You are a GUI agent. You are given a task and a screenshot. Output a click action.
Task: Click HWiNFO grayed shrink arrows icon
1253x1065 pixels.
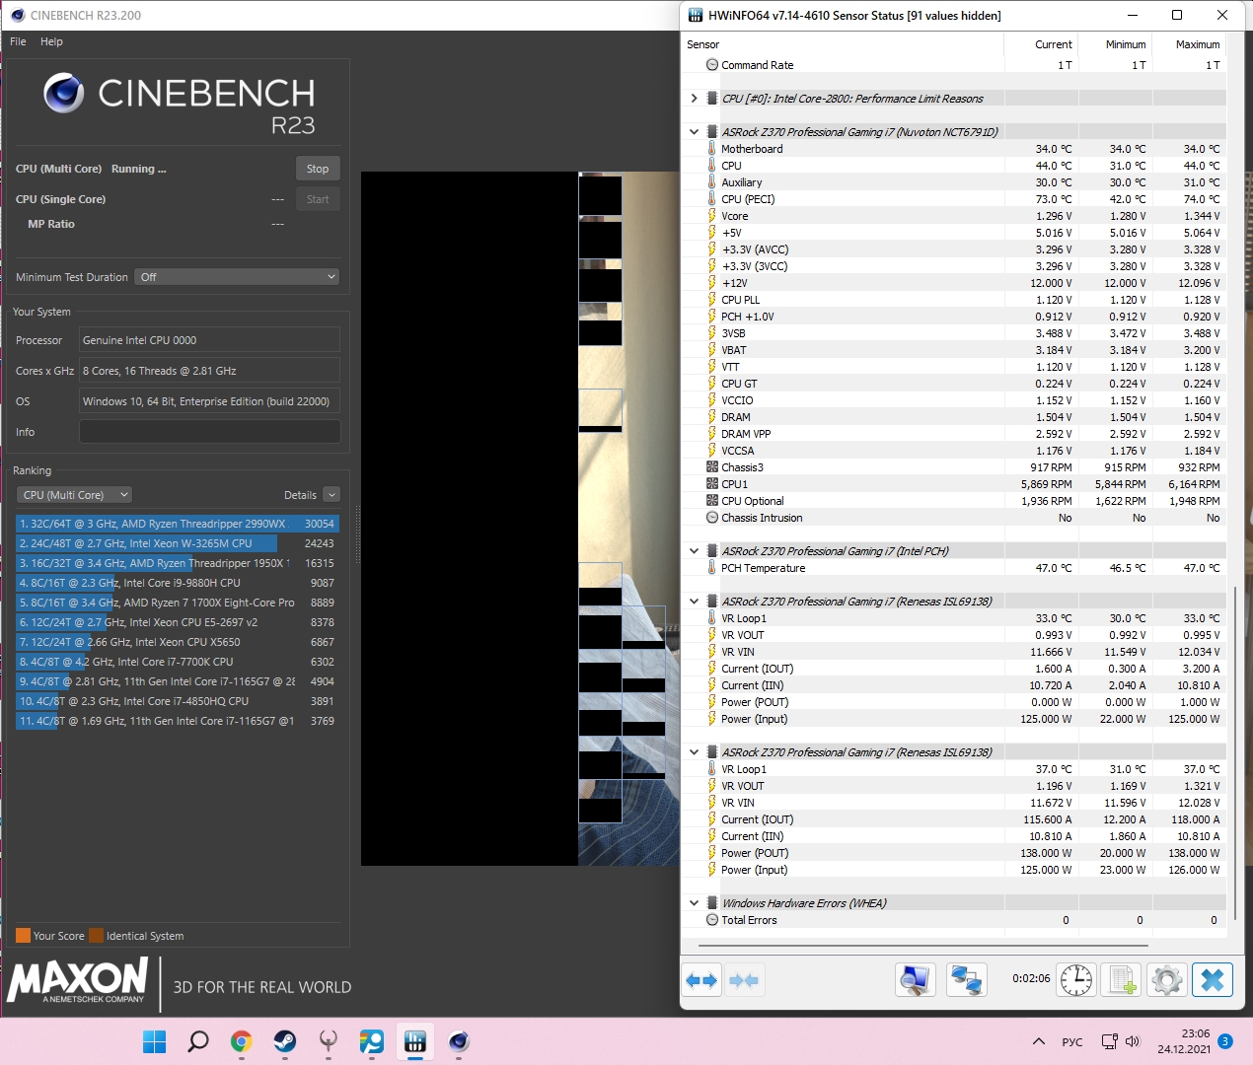coord(744,980)
